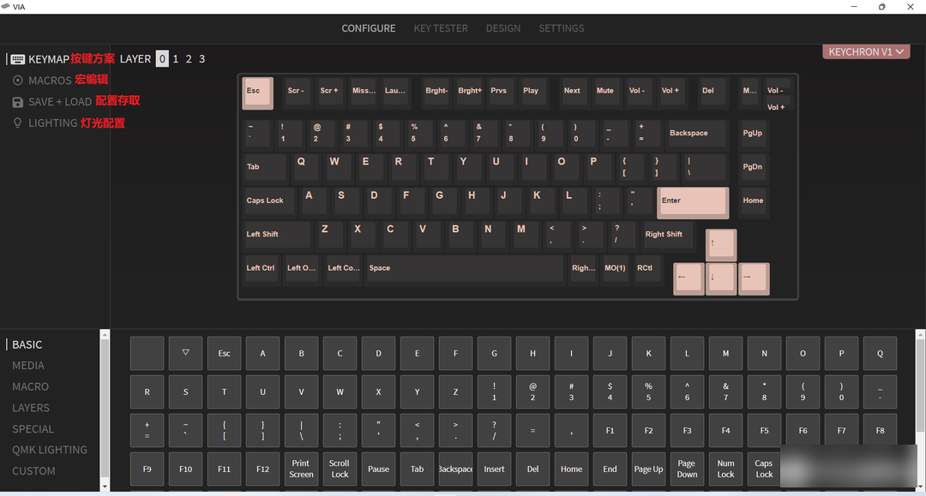This screenshot has width=926, height=496.
Task: Switch to the CONFIGURE tab
Action: [369, 28]
